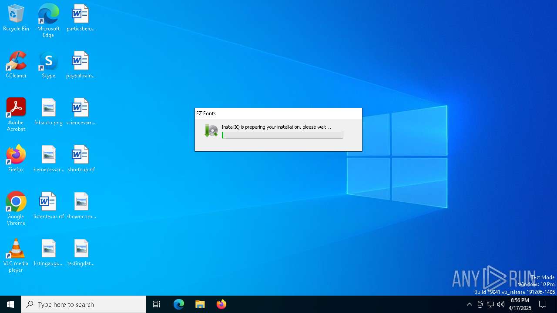557x313 pixels.
Task: Select the listentexas.rtf document
Action: [x=48, y=206]
